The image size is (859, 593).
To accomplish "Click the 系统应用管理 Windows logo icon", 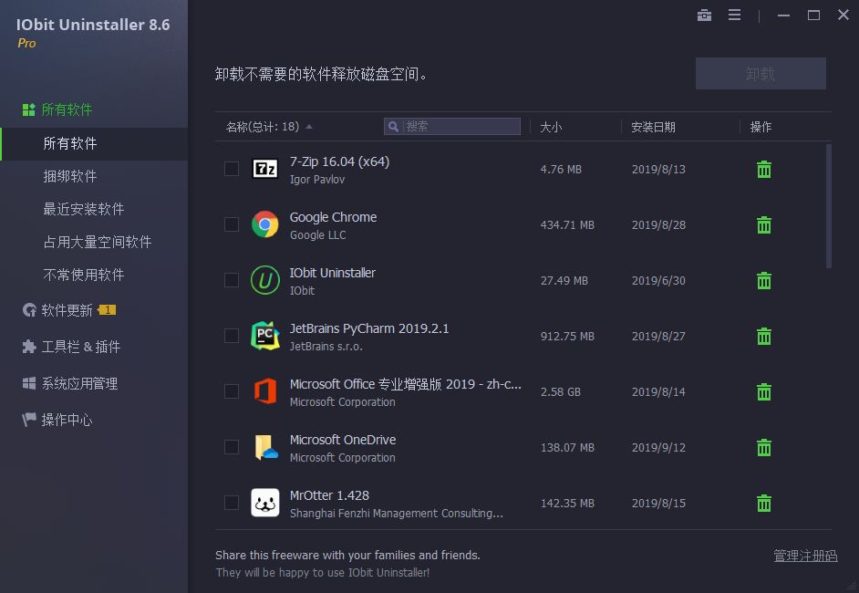I will tap(29, 383).
